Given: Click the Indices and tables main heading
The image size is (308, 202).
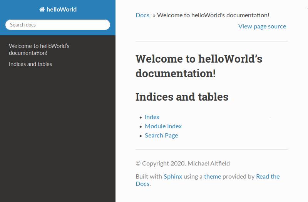Looking at the screenshot, I should pos(182,97).
